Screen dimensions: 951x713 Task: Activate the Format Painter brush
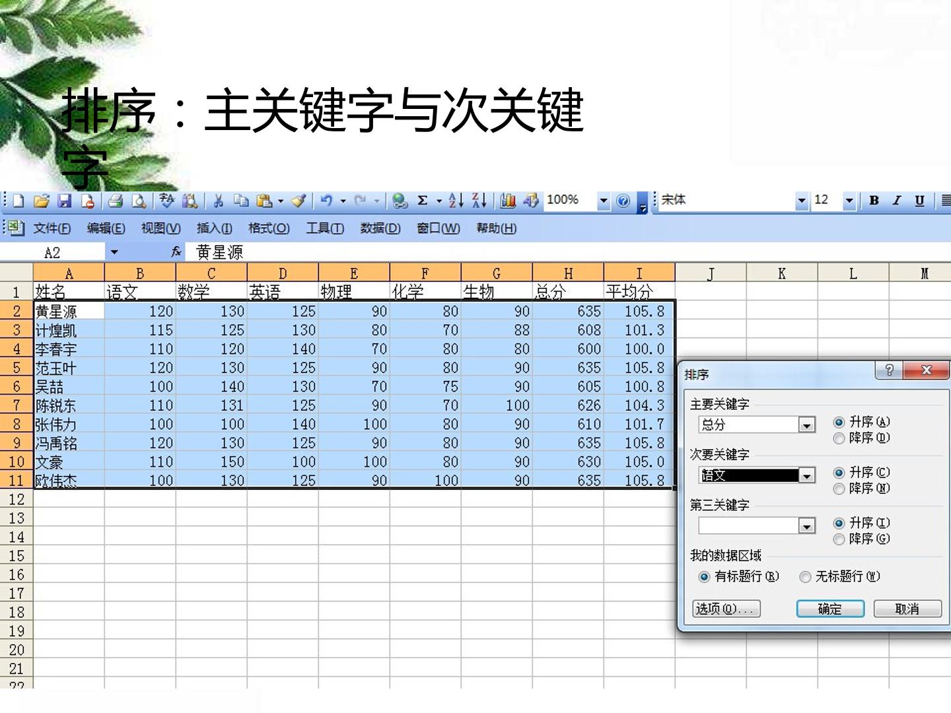tap(299, 201)
